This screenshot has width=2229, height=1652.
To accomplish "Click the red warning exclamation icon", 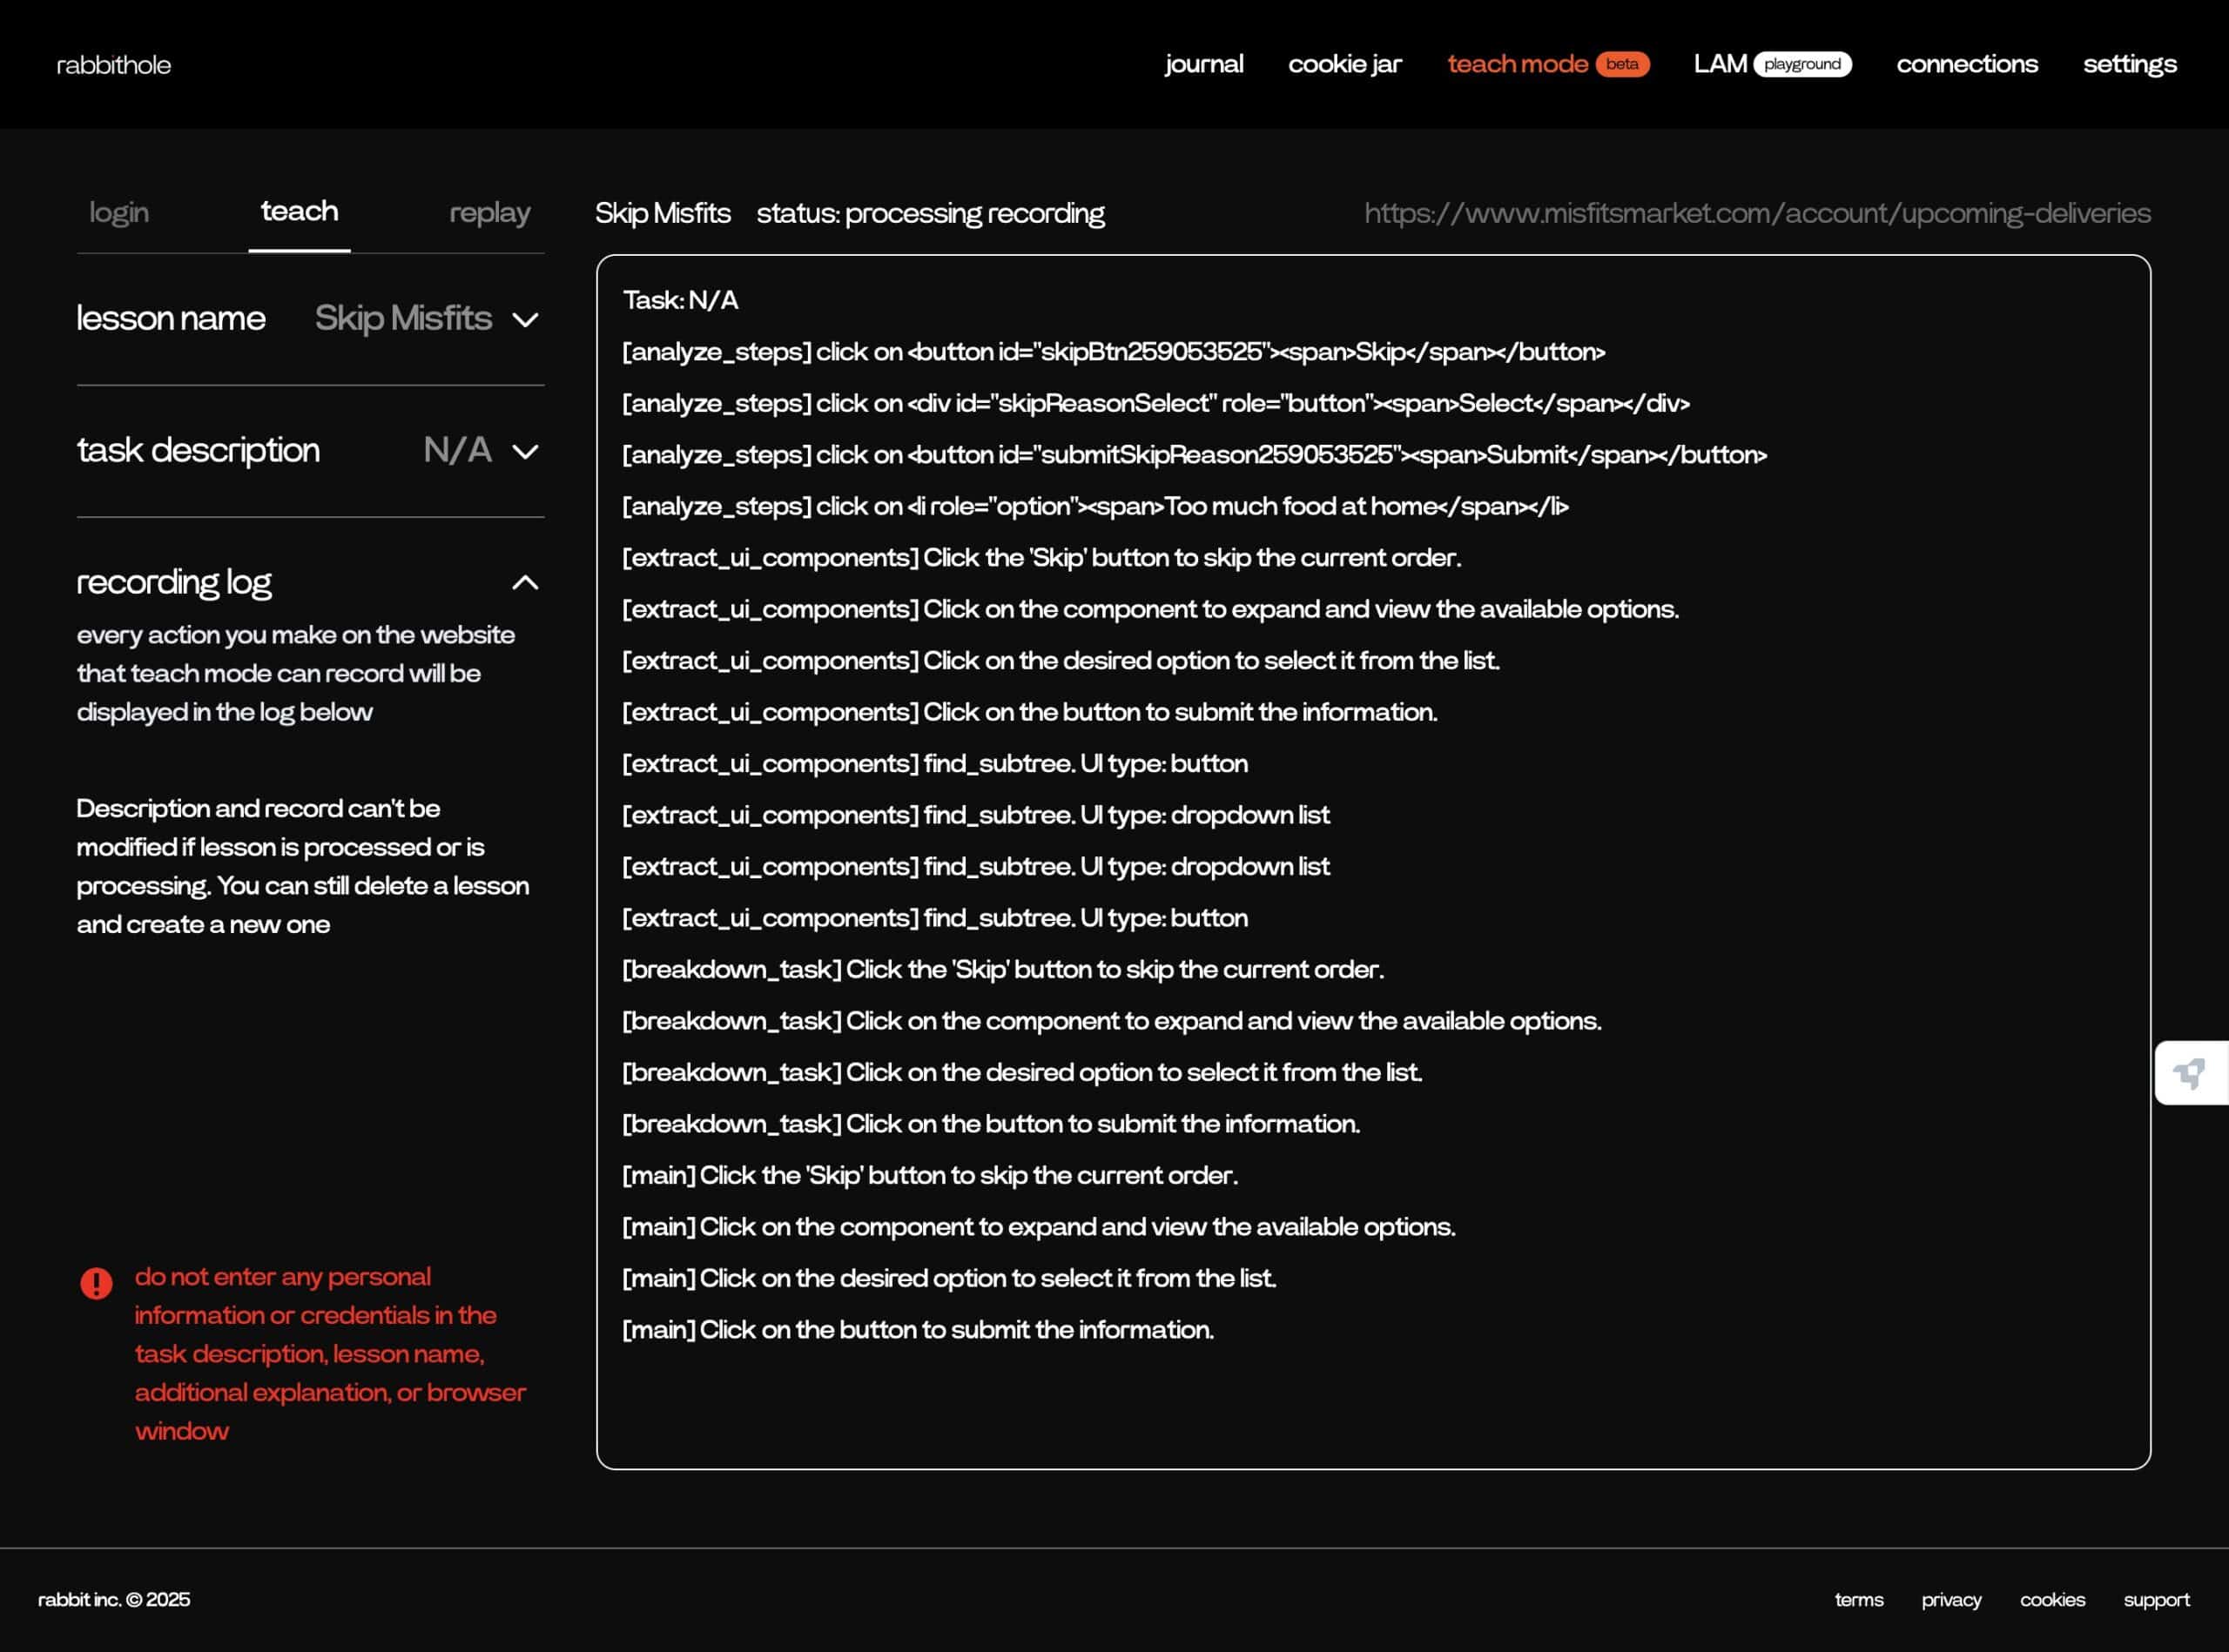I will (x=96, y=1283).
